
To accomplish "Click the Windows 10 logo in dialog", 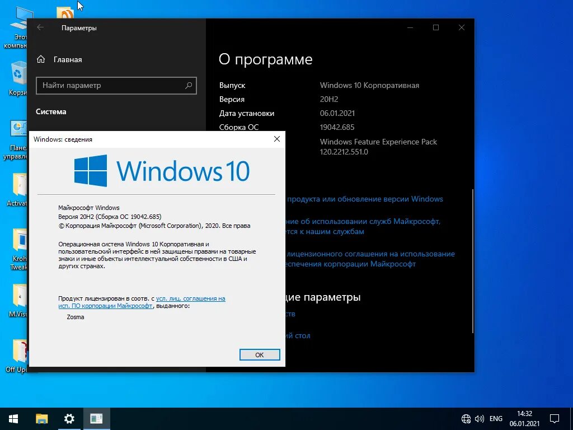I will coord(162,171).
